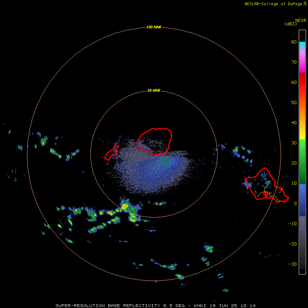
Task: Click the 50 value on the dBZ scale
Action: point(294,103)
